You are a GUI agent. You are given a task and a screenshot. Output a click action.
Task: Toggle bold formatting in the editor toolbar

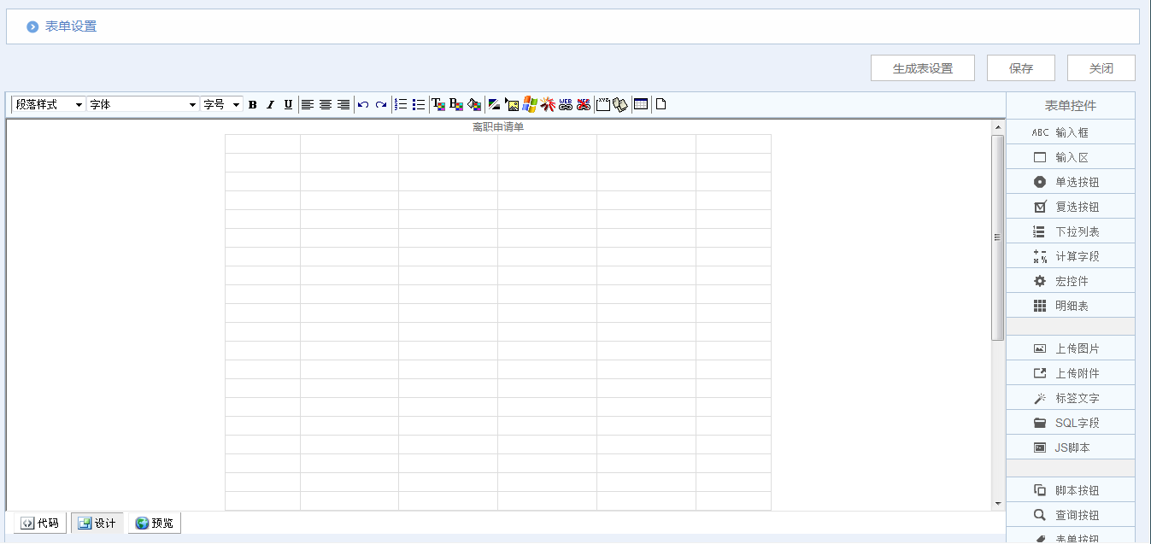pyautogui.click(x=252, y=105)
